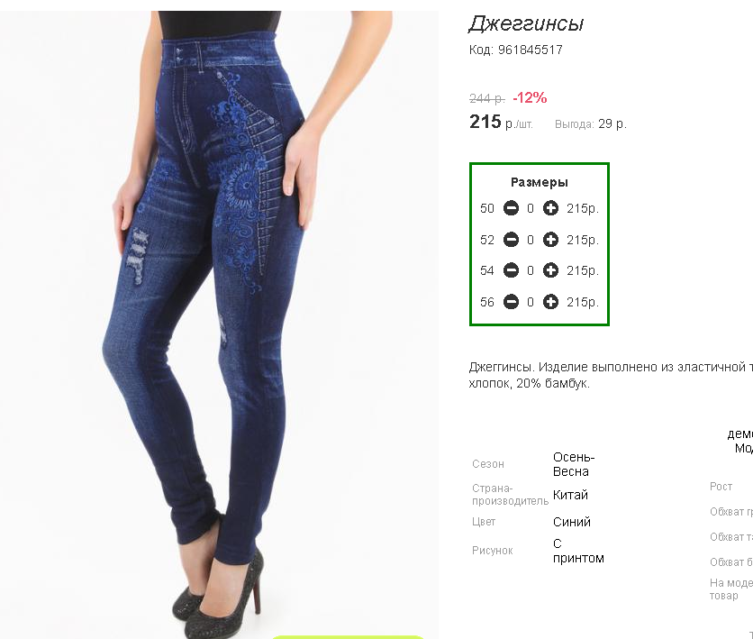Increase quantity for size 50

(x=550, y=208)
